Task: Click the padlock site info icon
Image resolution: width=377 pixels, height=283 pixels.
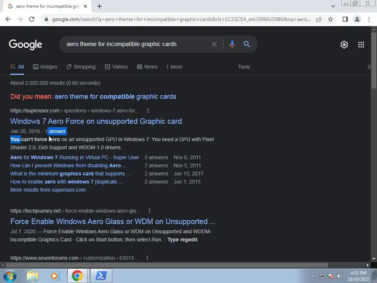Action: click(x=46, y=19)
